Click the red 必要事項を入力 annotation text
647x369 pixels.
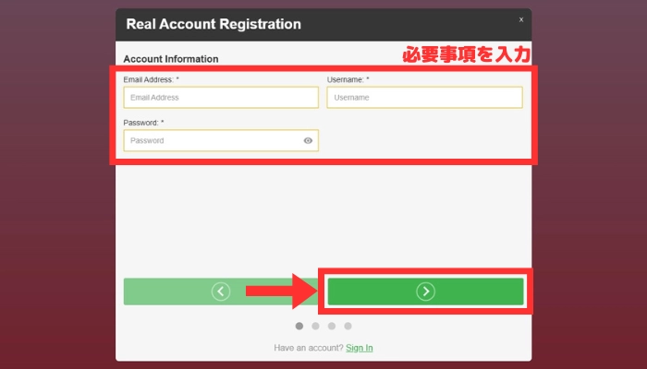pos(466,54)
